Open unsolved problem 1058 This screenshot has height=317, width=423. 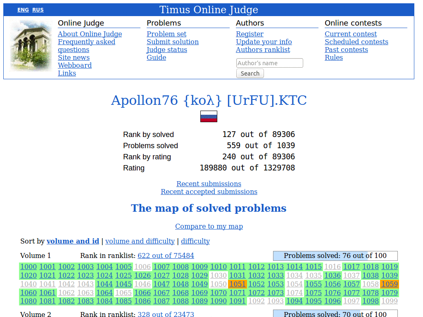(371, 284)
